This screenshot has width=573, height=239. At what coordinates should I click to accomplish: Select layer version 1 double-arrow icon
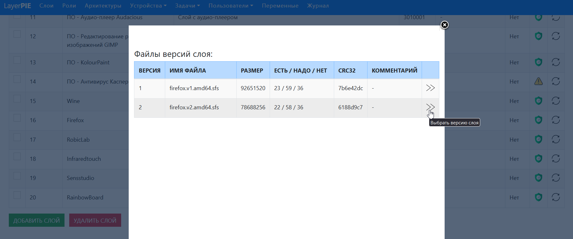[x=430, y=88]
